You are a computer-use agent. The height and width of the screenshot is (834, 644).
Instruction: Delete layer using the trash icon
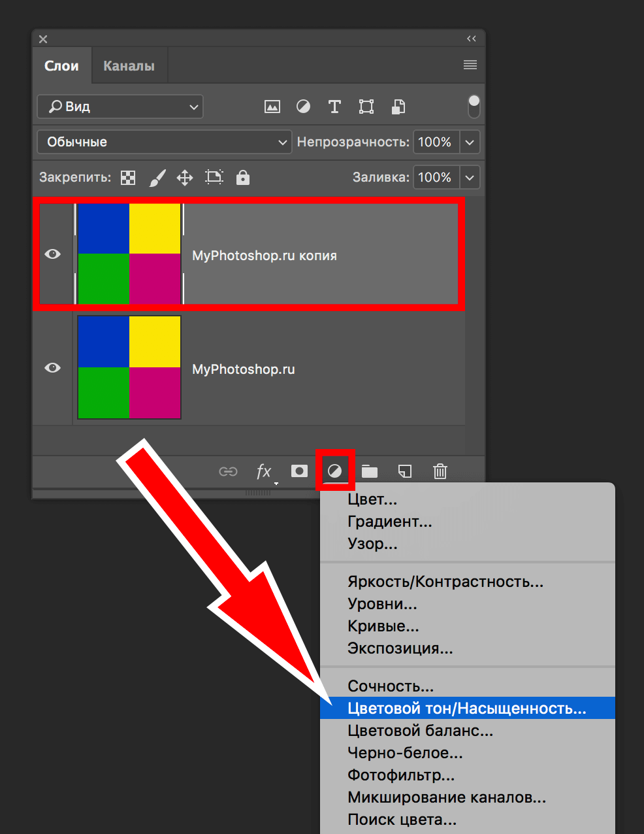coord(440,471)
